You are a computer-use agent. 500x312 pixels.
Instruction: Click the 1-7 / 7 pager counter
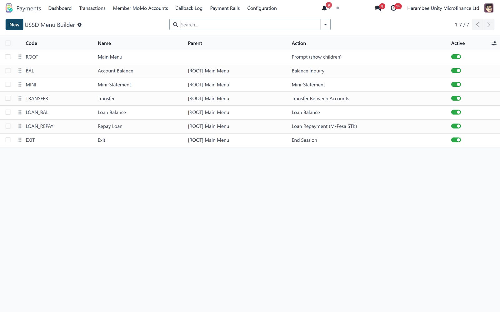462,25
